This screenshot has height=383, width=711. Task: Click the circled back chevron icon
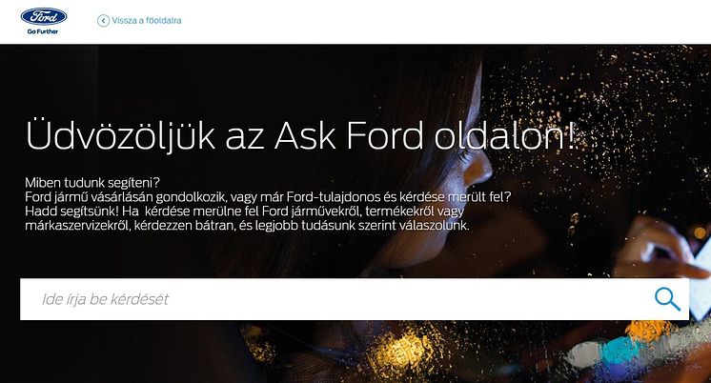click(103, 20)
